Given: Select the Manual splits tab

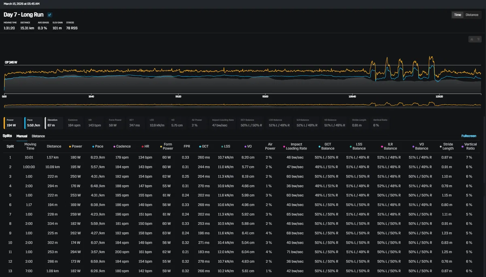Looking at the screenshot, I should tap(22, 136).
